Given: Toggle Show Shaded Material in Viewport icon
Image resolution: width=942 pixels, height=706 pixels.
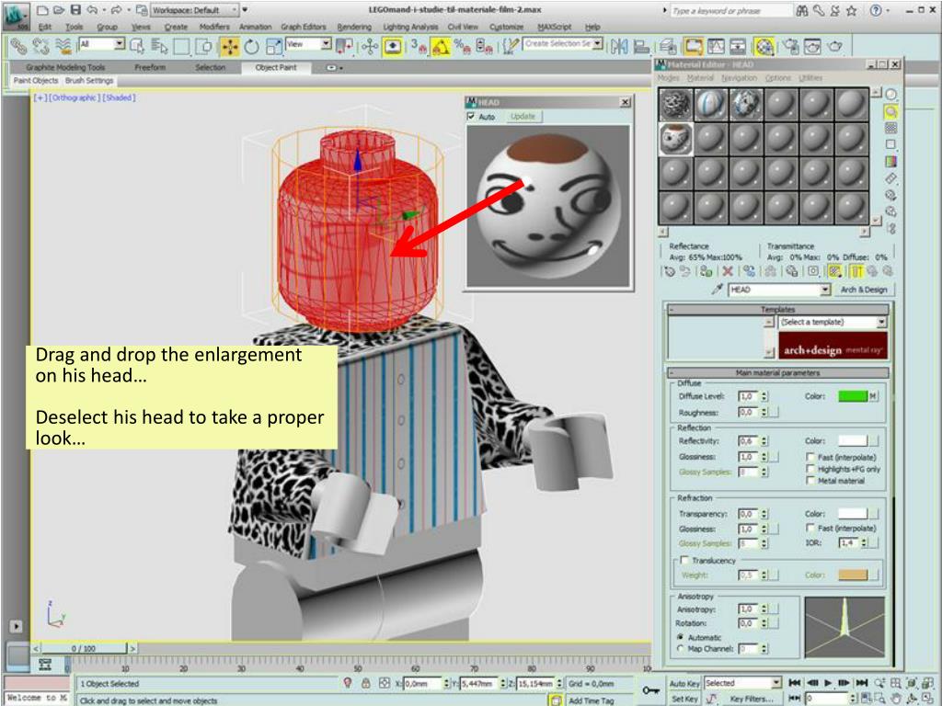Looking at the screenshot, I should point(834,271).
